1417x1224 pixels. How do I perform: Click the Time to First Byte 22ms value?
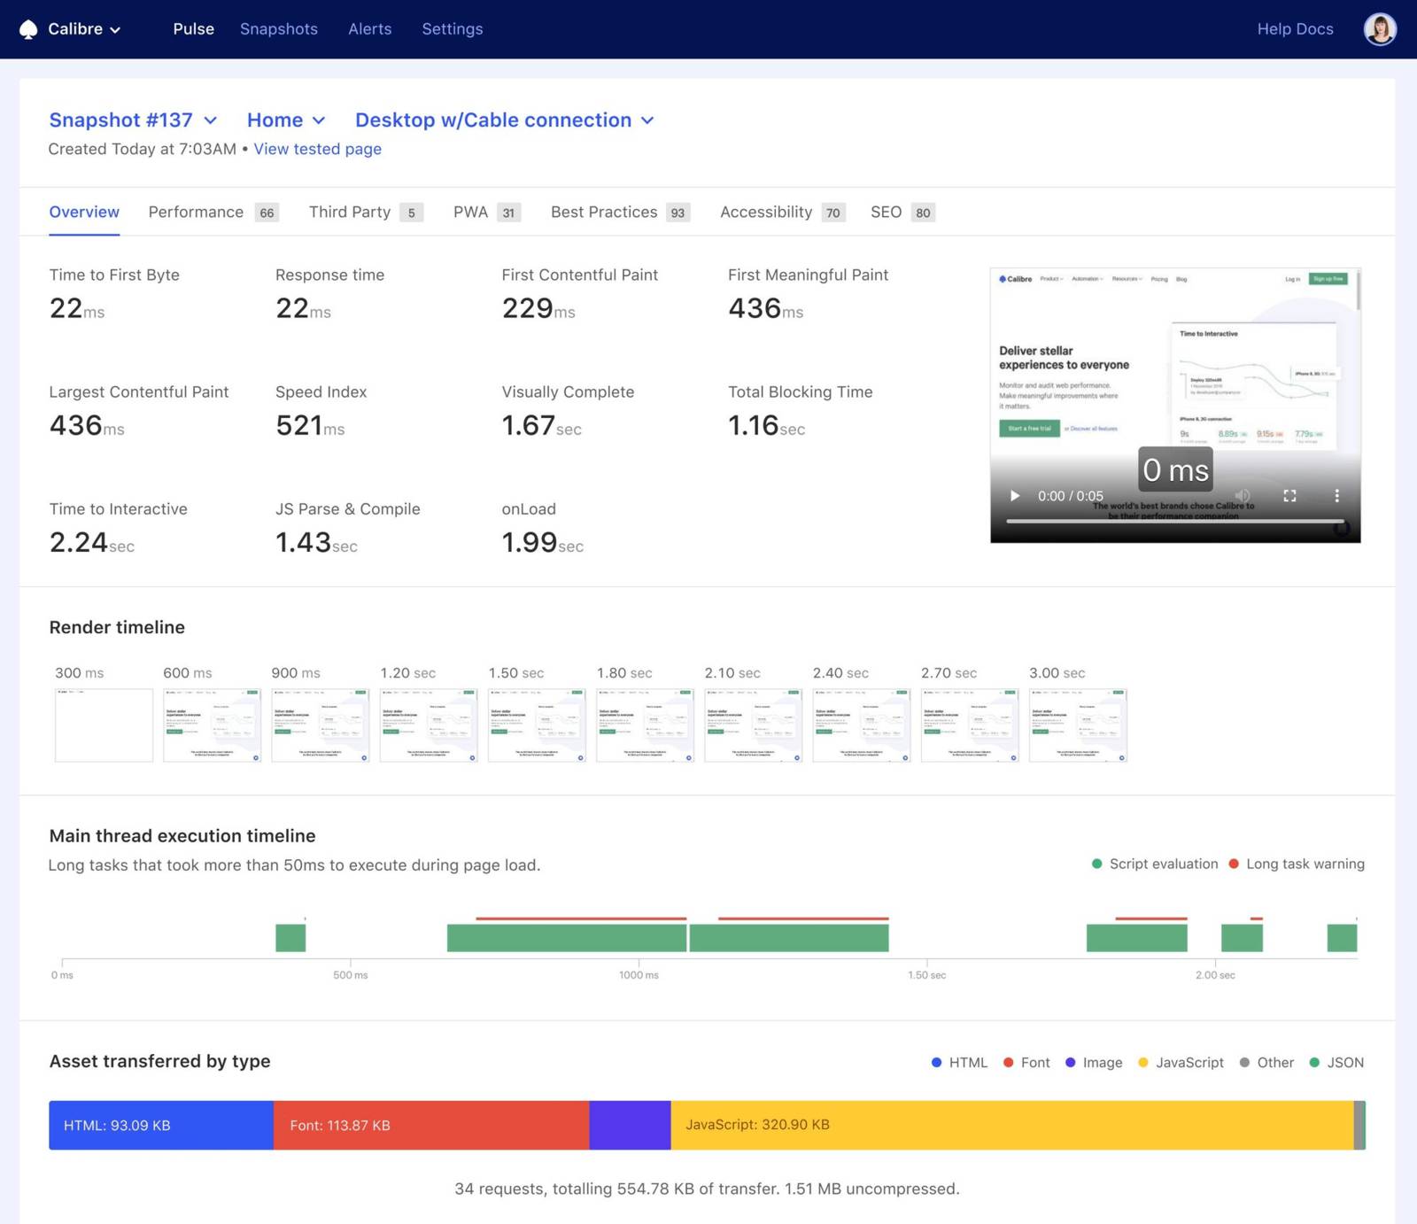pyautogui.click(x=77, y=308)
